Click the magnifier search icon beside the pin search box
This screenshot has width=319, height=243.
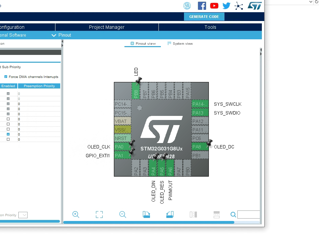point(233,215)
